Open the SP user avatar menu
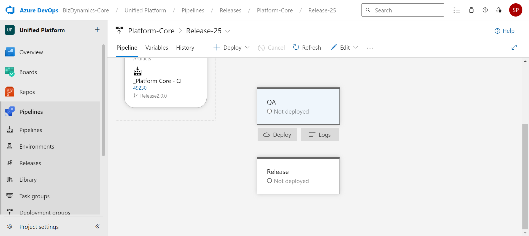 pyautogui.click(x=516, y=10)
